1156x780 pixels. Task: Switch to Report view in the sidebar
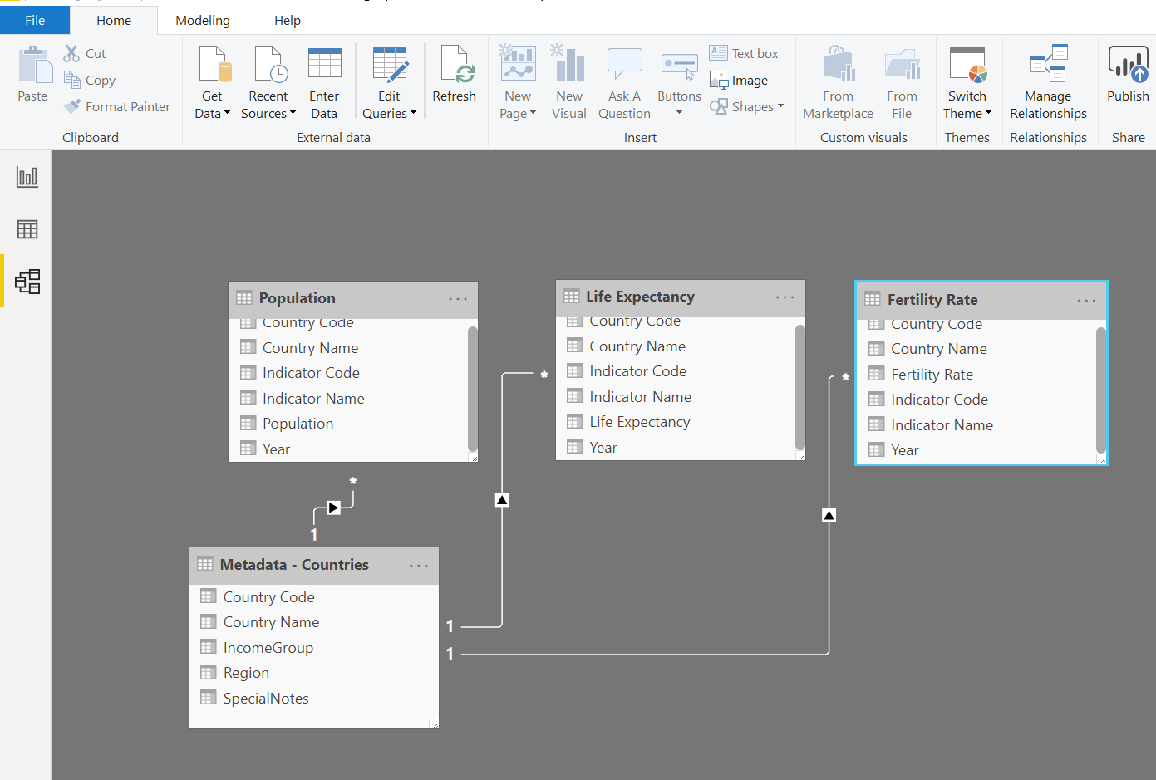pos(26,177)
